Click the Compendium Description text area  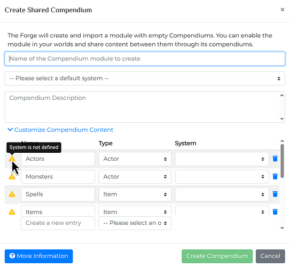(x=145, y=107)
